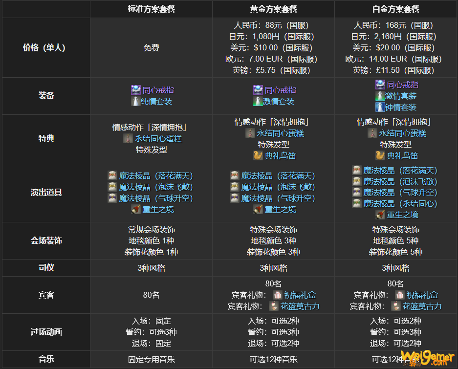Click 气球升空 prism icon in 标准方案套餐 column
Viewport: 458px width, 369px height.
(x=112, y=198)
